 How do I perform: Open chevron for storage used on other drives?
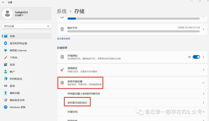coord(203,94)
